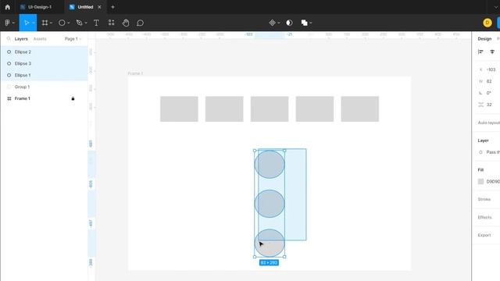Screen dimensions: 500x281
Task: Edit the width W field
Action: [489, 81]
